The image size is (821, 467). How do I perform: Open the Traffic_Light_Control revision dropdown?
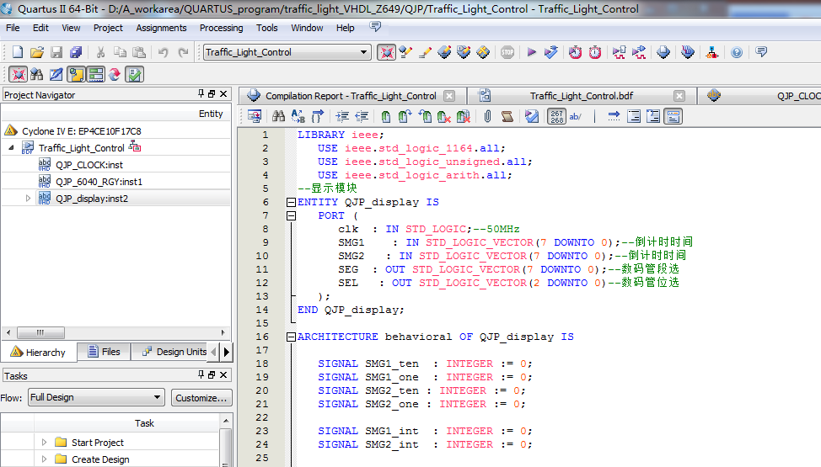click(287, 52)
